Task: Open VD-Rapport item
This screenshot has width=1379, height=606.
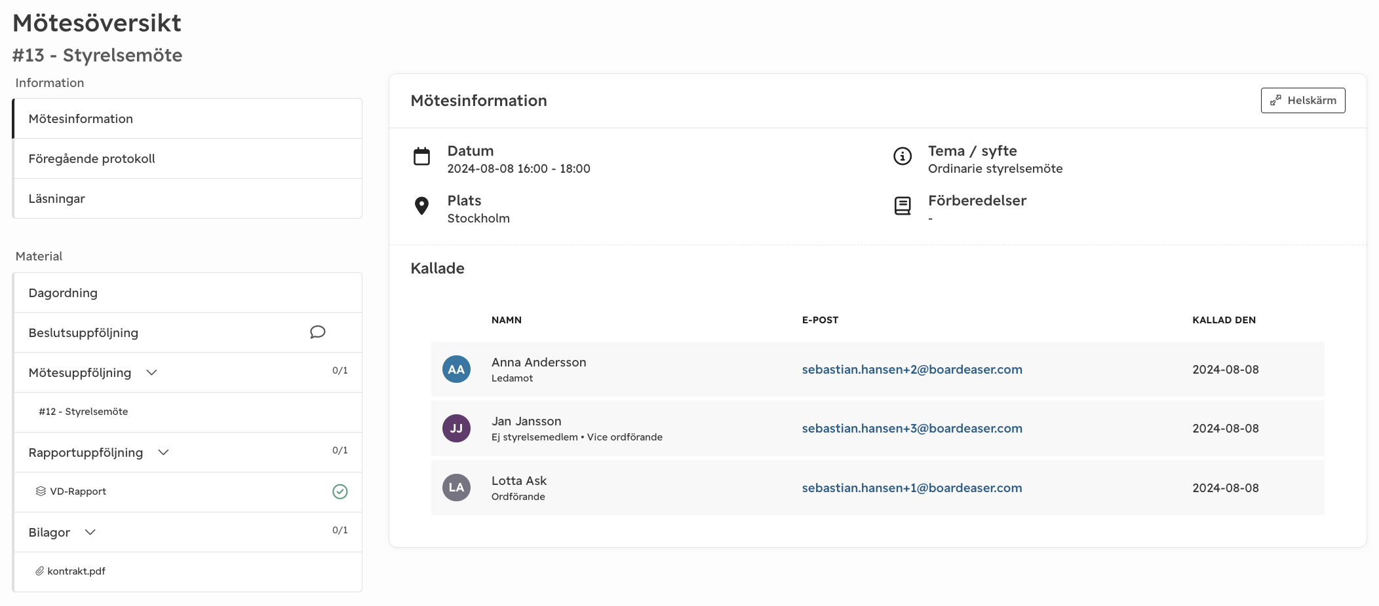Action: click(x=188, y=492)
